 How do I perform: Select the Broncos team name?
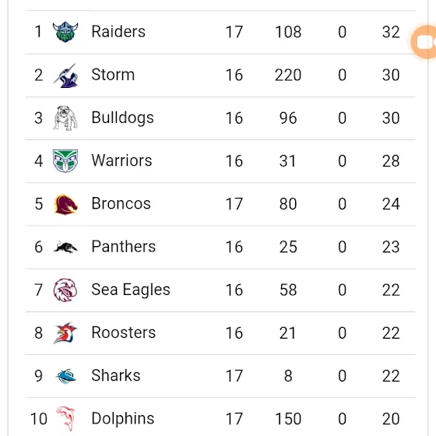tap(121, 203)
